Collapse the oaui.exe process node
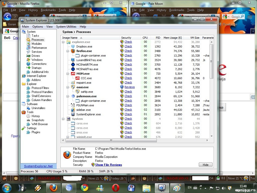This screenshot has width=257, height=193. (68, 87)
